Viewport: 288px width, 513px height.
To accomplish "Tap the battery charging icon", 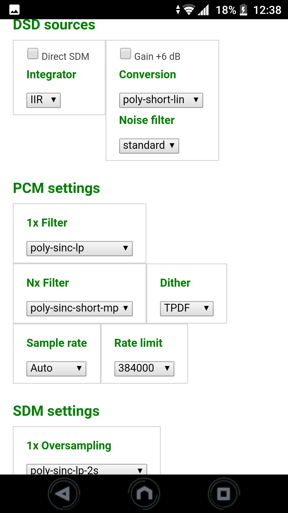I will pyautogui.click(x=243, y=10).
